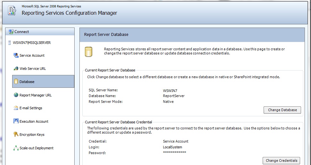
Task: Click the Login value LocalSystem
Action: (x=173, y=147)
